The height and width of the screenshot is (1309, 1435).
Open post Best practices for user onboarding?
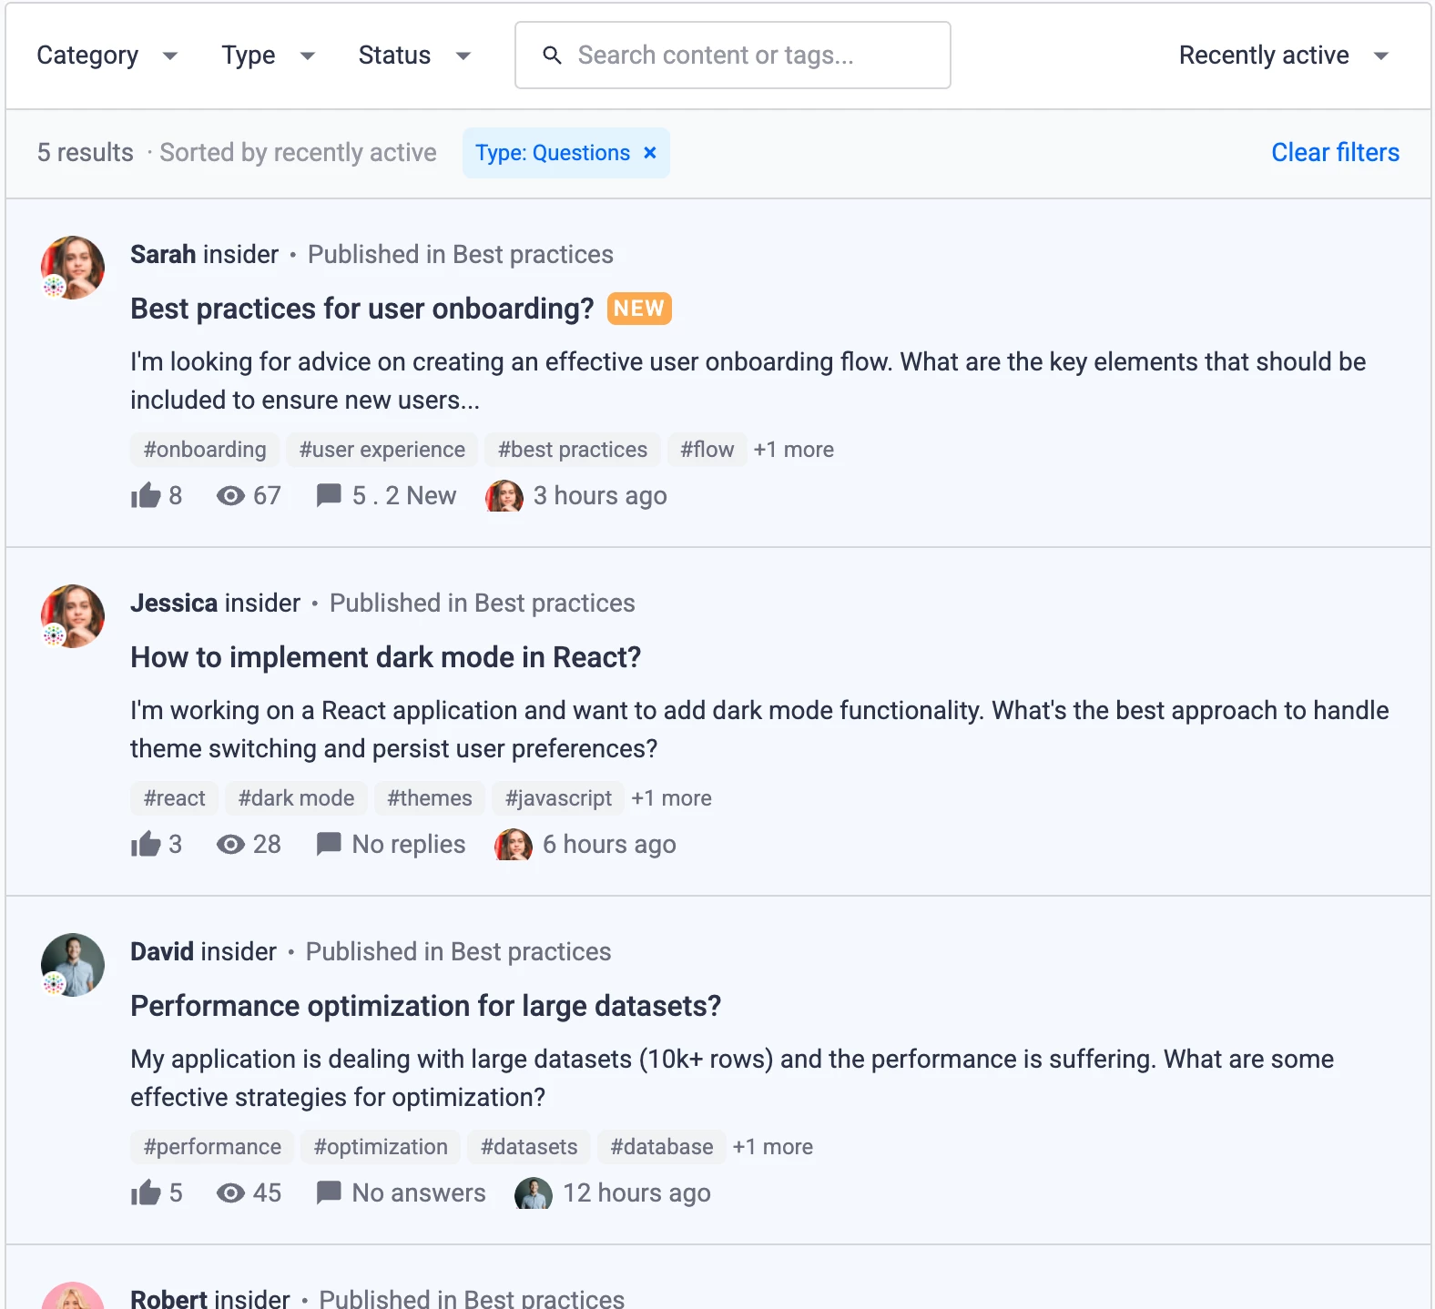[x=361, y=309]
